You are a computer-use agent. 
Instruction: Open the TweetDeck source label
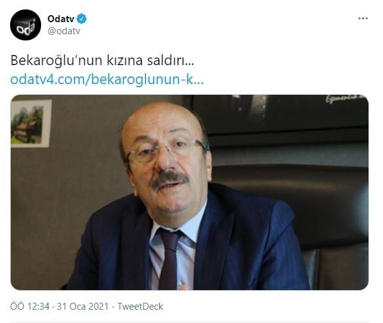pos(140,307)
